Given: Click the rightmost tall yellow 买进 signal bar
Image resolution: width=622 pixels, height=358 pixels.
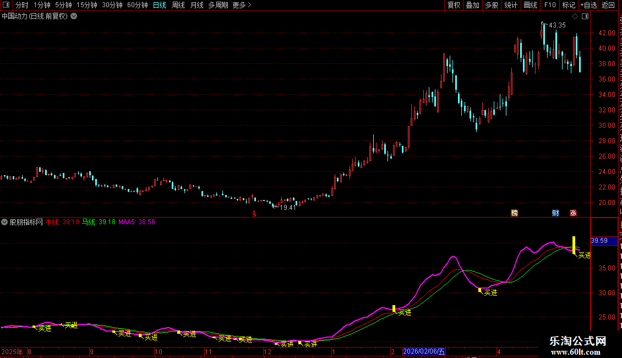Looking at the screenshot, I should pos(574,245).
